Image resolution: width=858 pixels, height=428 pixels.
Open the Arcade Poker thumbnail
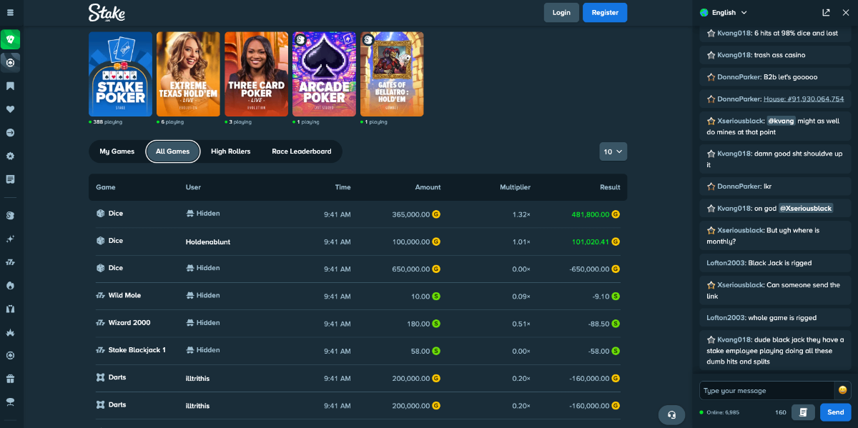(324, 74)
